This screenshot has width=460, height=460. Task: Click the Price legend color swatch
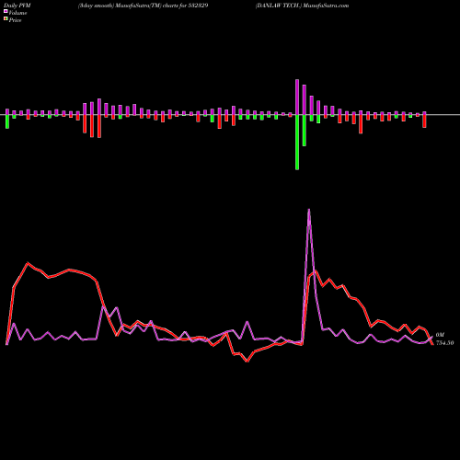click(x=6, y=19)
